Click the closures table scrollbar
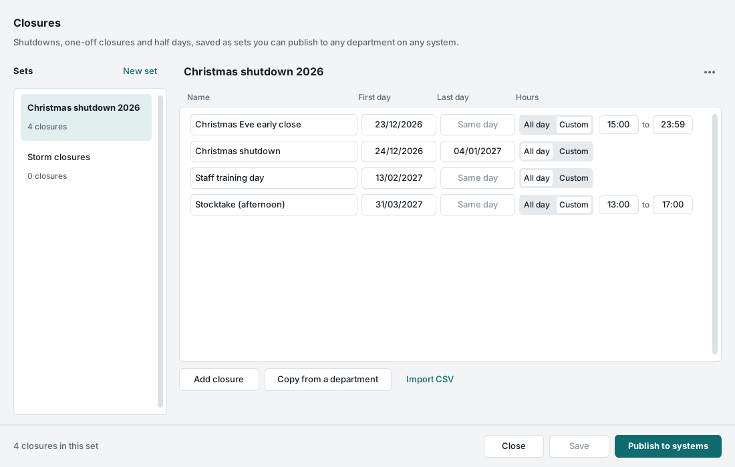The width and height of the screenshot is (735, 467). [x=715, y=234]
